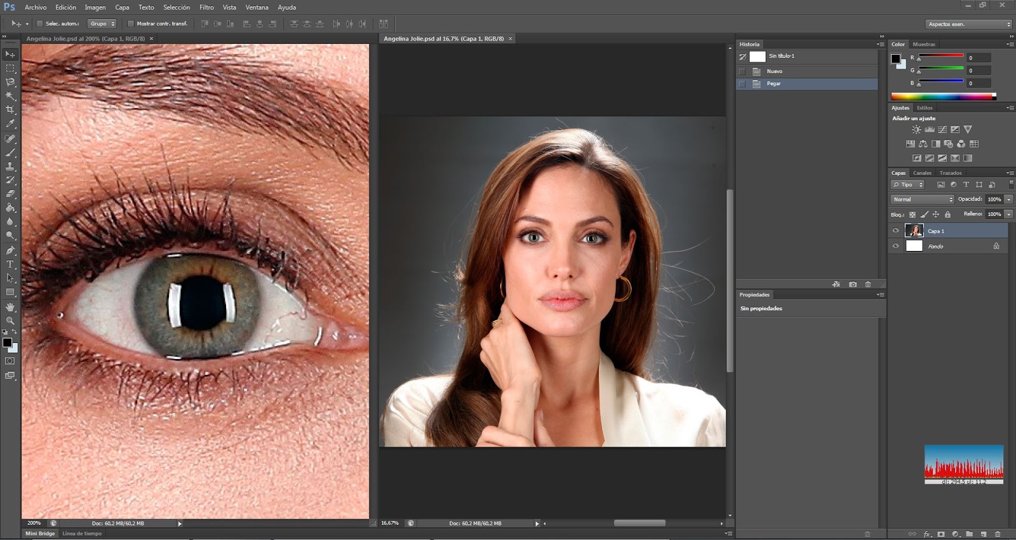Toggle lock all for layer

tap(947, 215)
